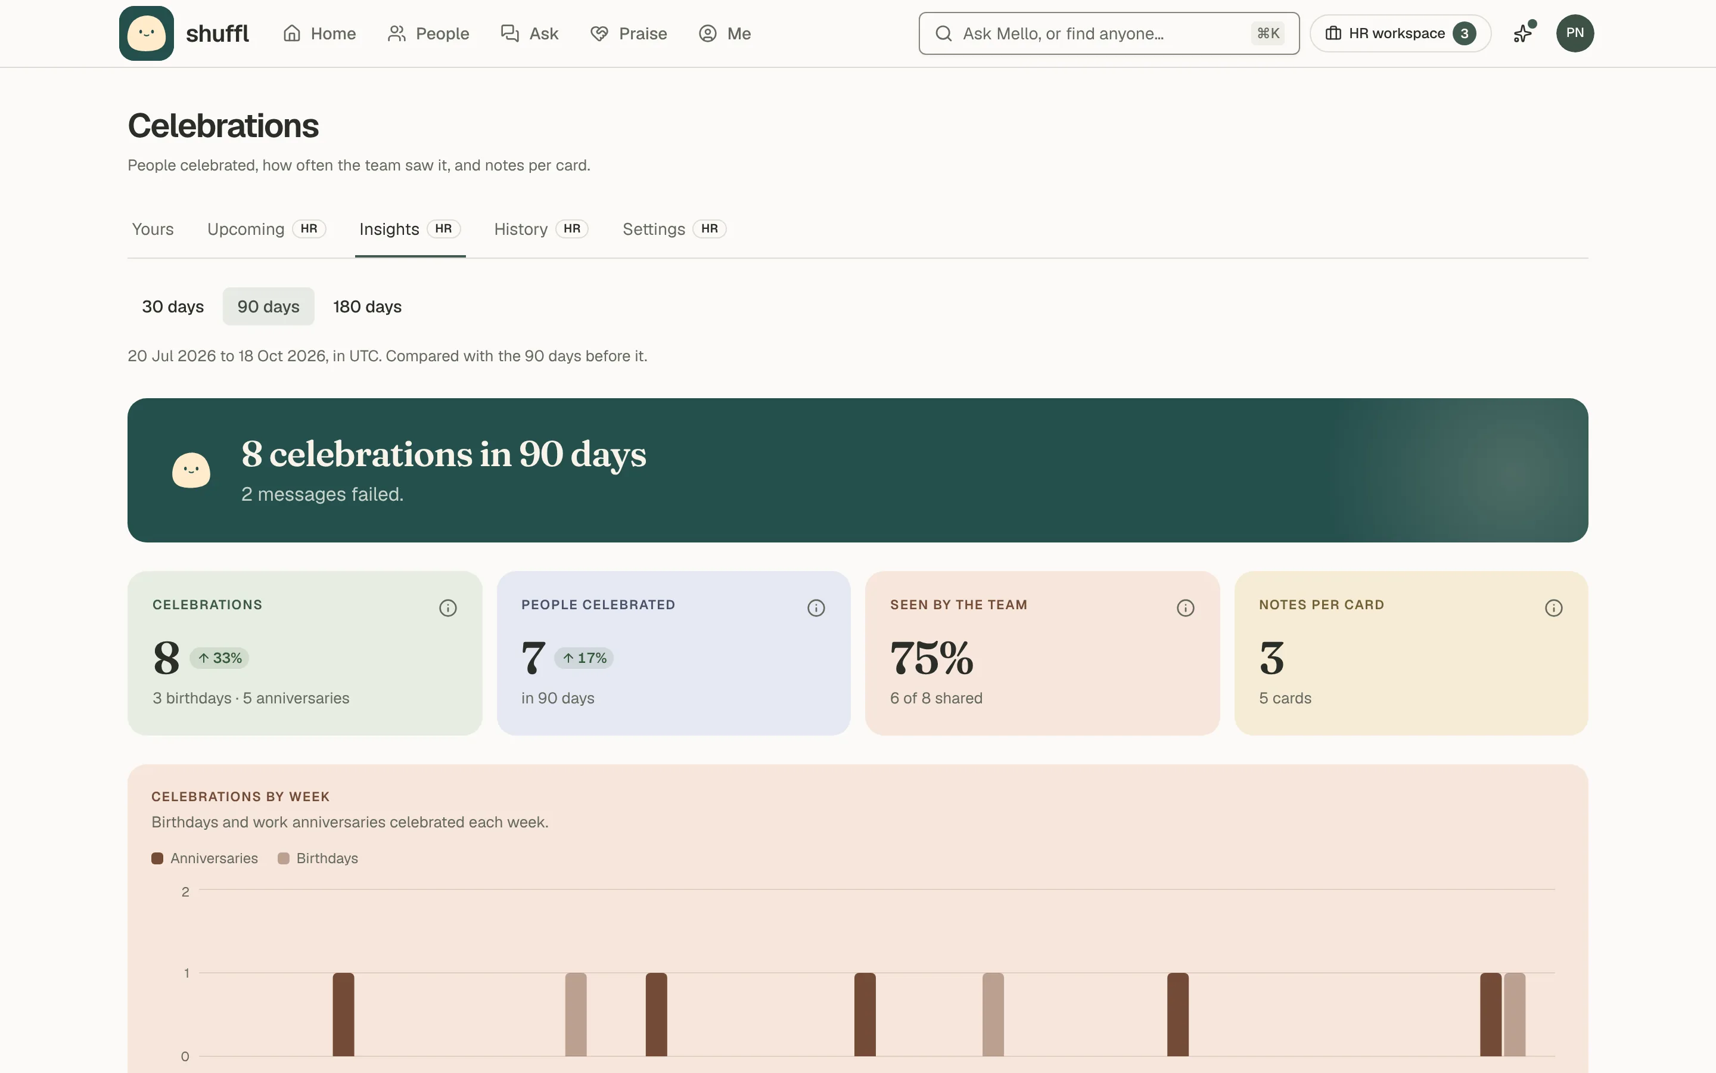Open the Me profile nav item
This screenshot has width=1716, height=1073.
point(725,33)
